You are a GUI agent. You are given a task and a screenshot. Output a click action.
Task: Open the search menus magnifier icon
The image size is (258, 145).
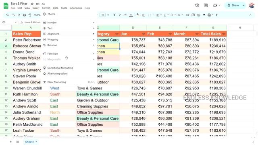click(8, 15)
